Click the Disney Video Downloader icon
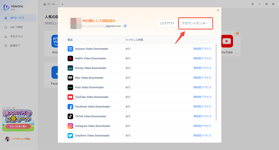 [x=70, y=68]
